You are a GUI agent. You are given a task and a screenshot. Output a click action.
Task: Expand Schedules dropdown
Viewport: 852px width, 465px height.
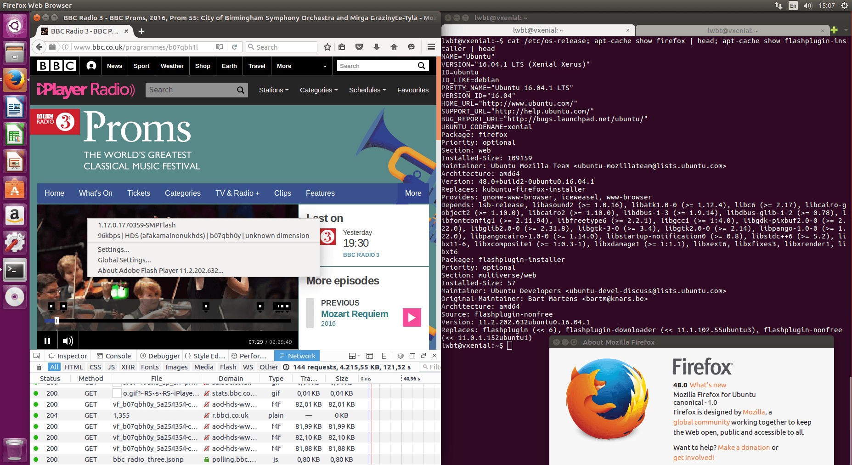click(x=367, y=90)
